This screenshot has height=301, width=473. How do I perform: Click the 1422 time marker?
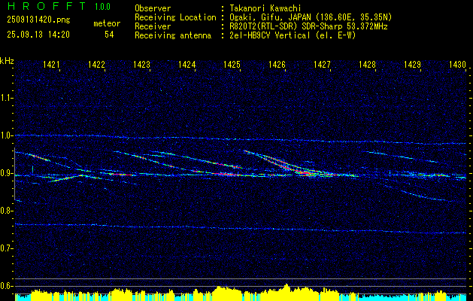(96, 64)
